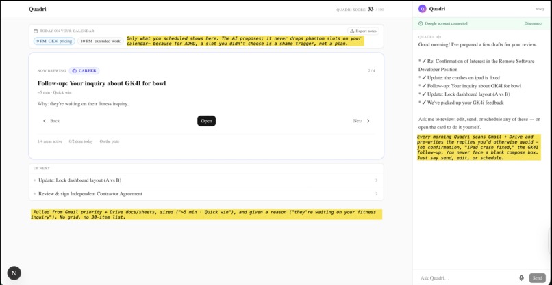The height and width of the screenshot is (285, 552).
Task: Click the ~5 min · Quick win label
Action: point(54,92)
